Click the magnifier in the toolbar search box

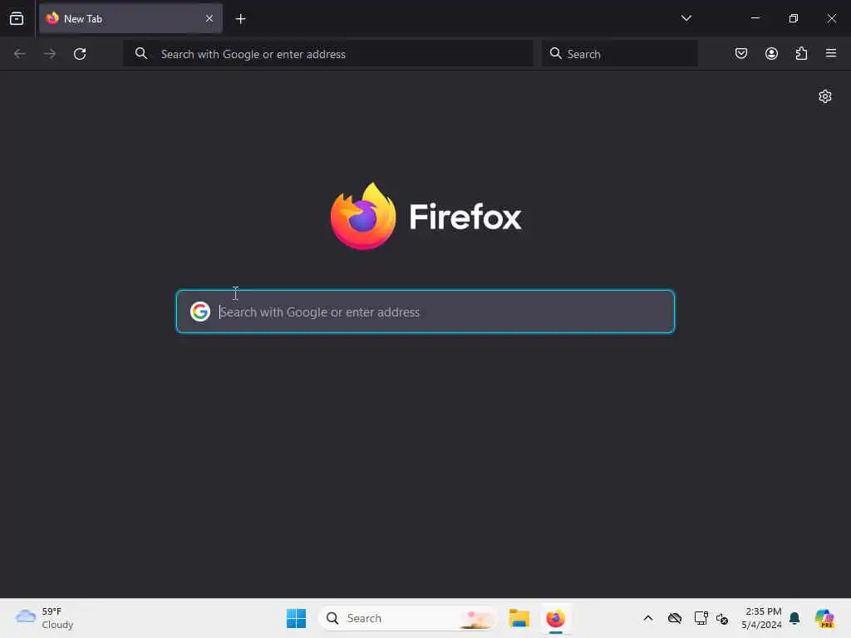tap(555, 53)
